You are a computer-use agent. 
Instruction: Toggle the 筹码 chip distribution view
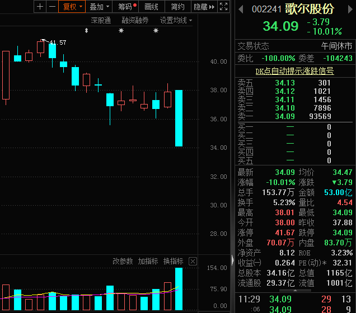(125, 7)
